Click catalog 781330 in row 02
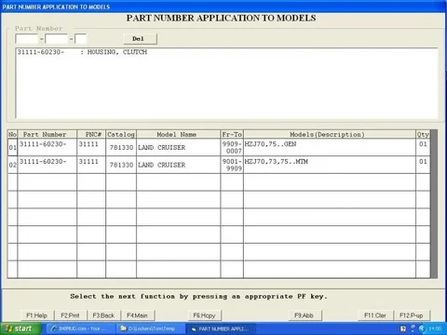This screenshot has height=335, width=447. pos(121,165)
